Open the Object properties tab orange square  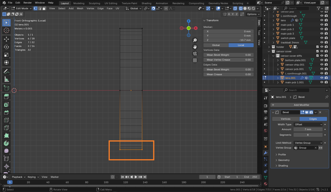pyautogui.click(x=266, y=147)
